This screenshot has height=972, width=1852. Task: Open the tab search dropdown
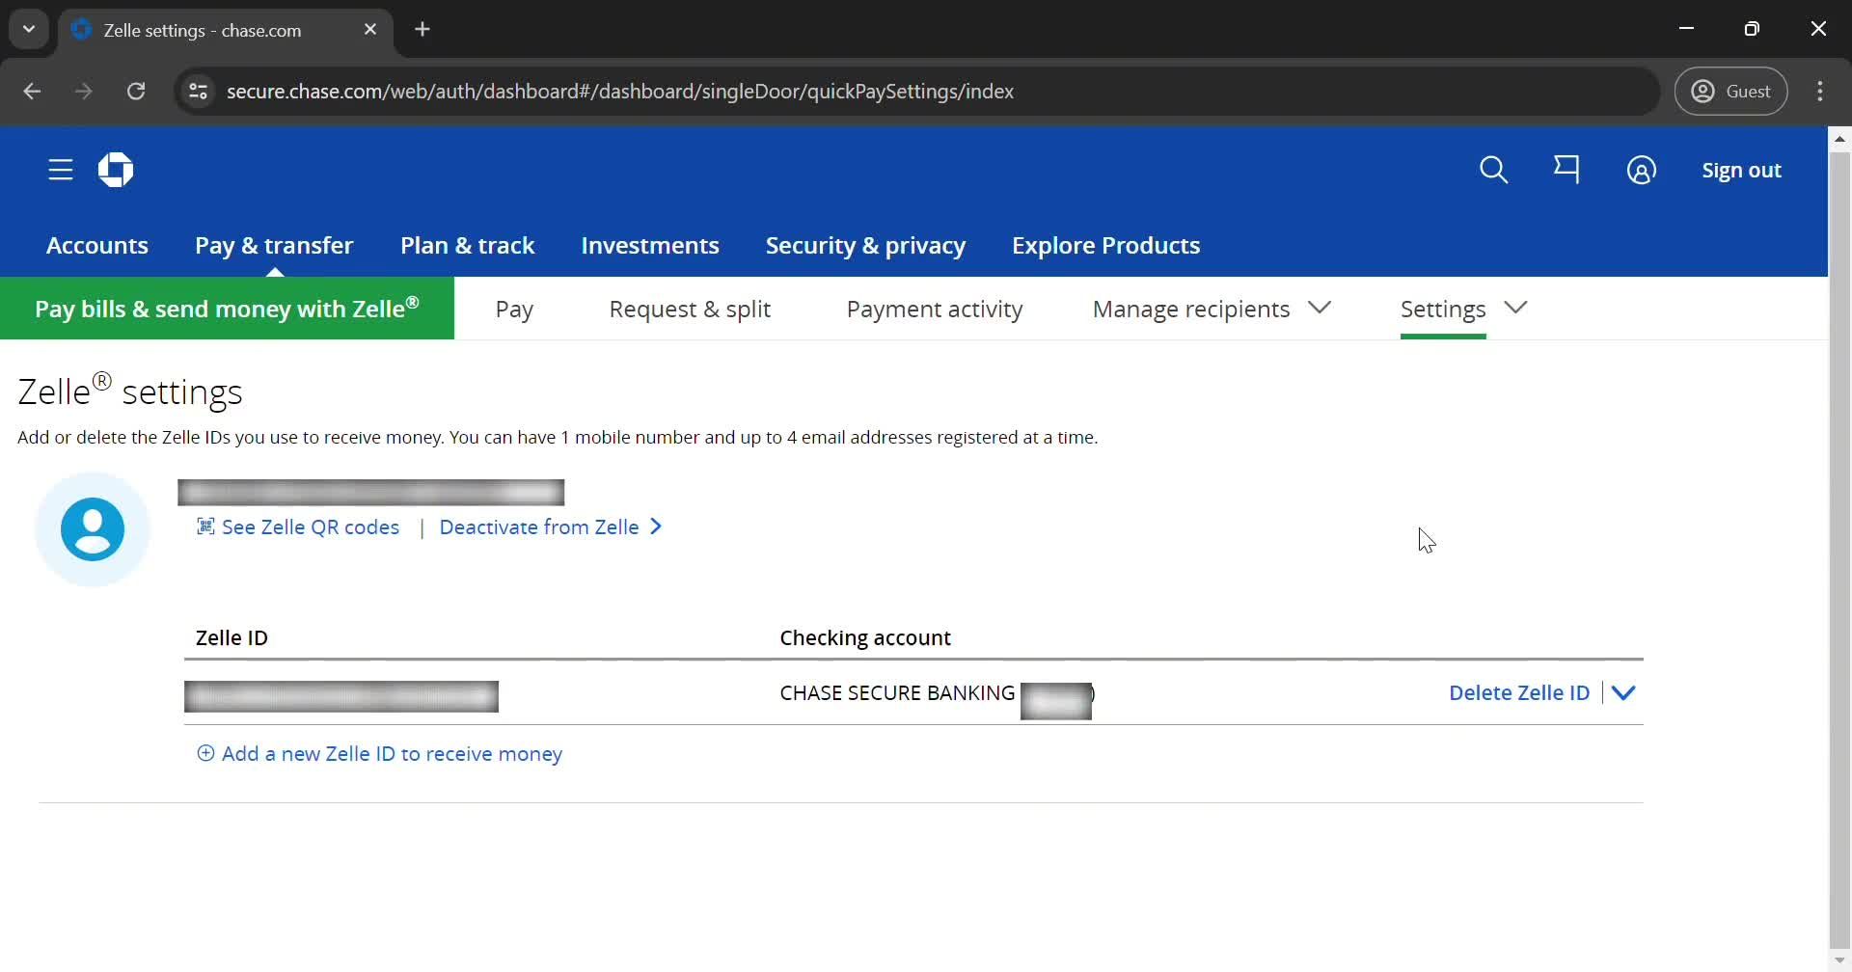pos(29,29)
